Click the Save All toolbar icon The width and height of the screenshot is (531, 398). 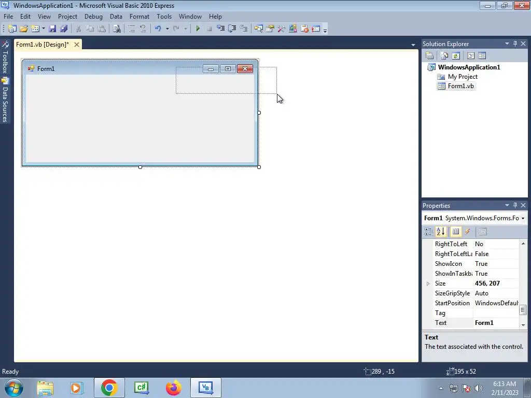(64, 29)
